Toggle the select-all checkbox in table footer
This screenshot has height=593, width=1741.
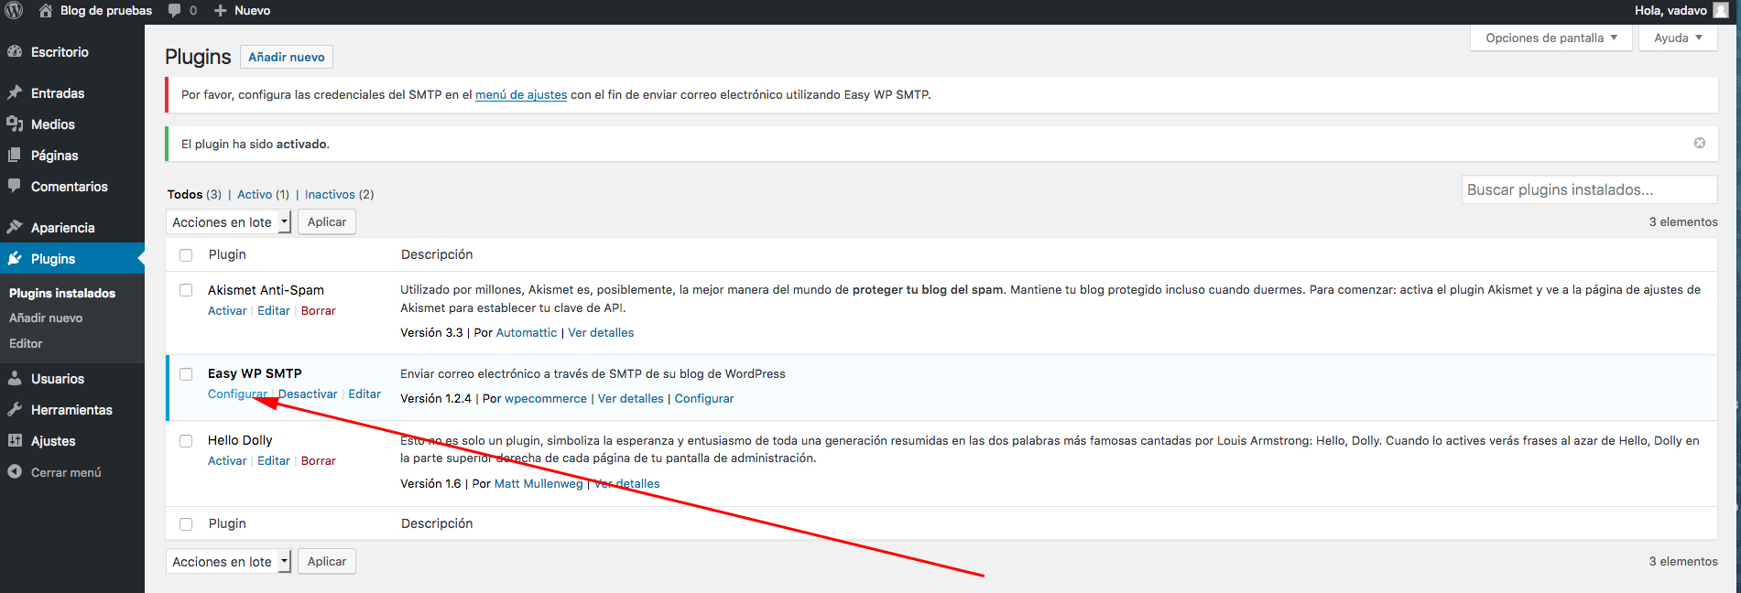tap(186, 524)
